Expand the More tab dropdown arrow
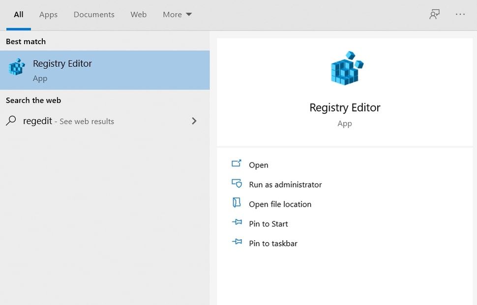The image size is (477, 305). pos(188,14)
